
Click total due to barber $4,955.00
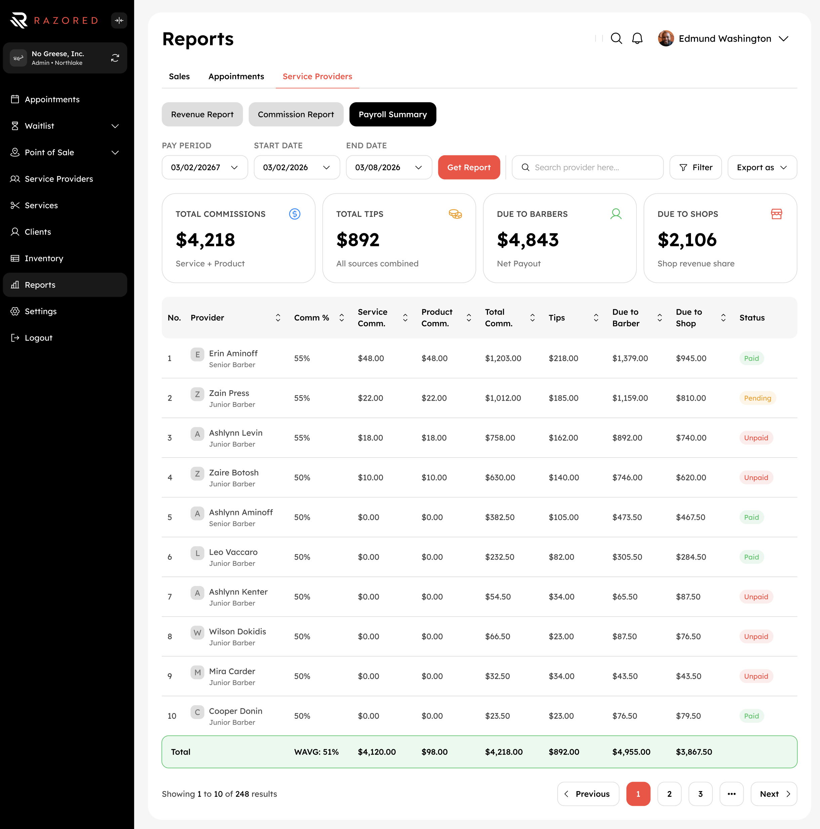[631, 752]
